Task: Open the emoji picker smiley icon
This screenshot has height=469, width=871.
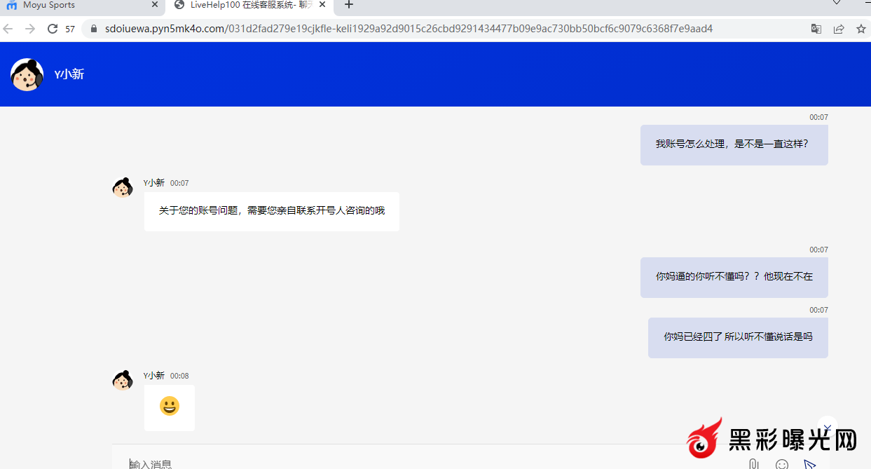Action: 782,464
